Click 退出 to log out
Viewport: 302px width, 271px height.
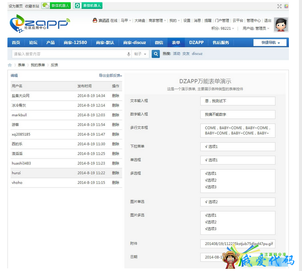268,20
